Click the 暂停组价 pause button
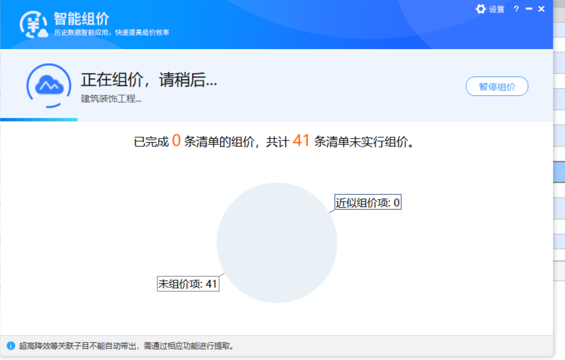The height and width of the screenshot is (360, 565). pos(497,86)
